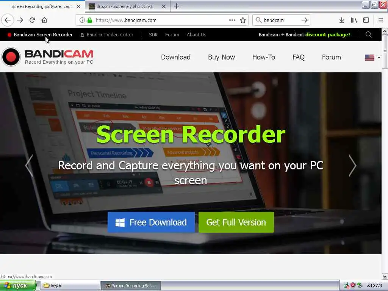The height and width of the screenshot is (291, 388).
Task: Open the SDK link
Action: click(x=153, y=34)
